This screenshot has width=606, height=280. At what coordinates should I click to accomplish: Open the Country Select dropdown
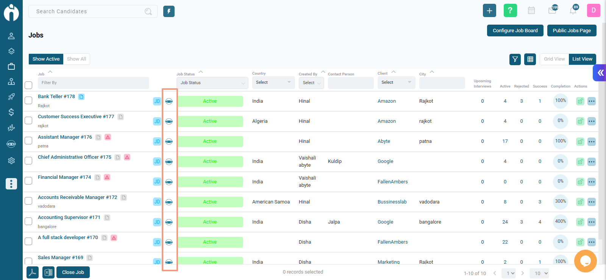point(273,83)
